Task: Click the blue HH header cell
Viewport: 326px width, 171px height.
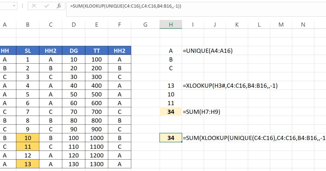Action: [x=5, y=50]
